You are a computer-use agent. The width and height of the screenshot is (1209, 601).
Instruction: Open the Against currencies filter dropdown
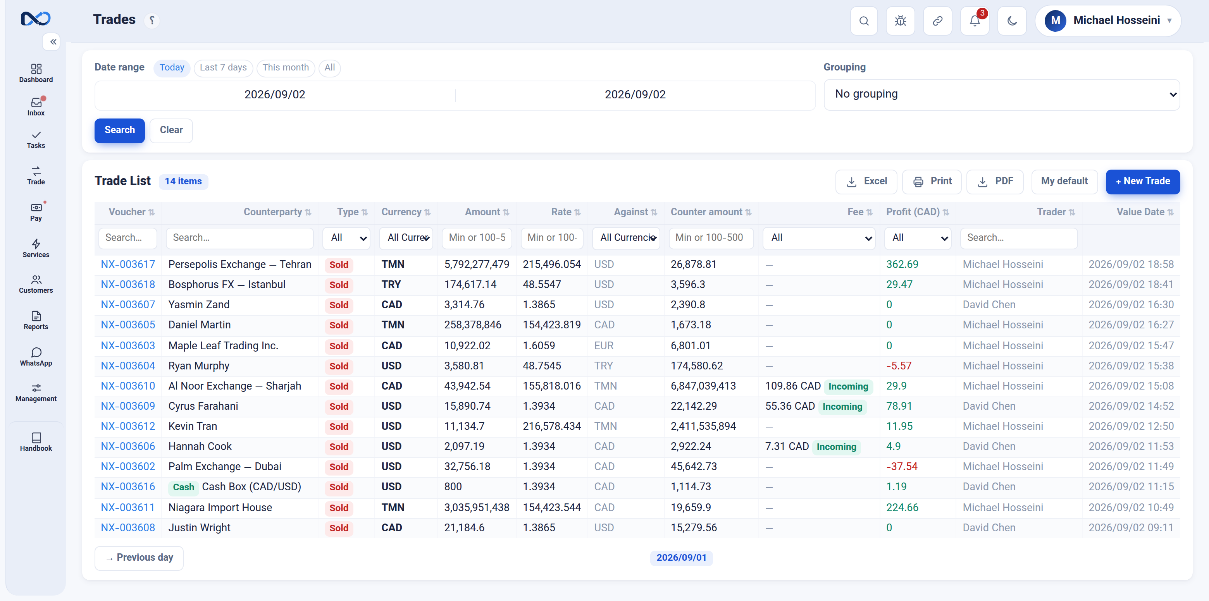(626, 238)
